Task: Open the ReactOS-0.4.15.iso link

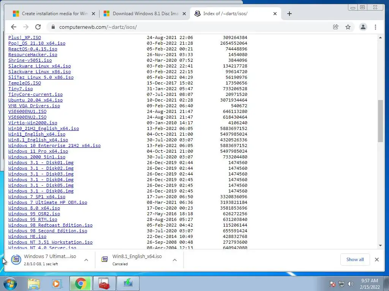Action: click(x=33, y=49)
